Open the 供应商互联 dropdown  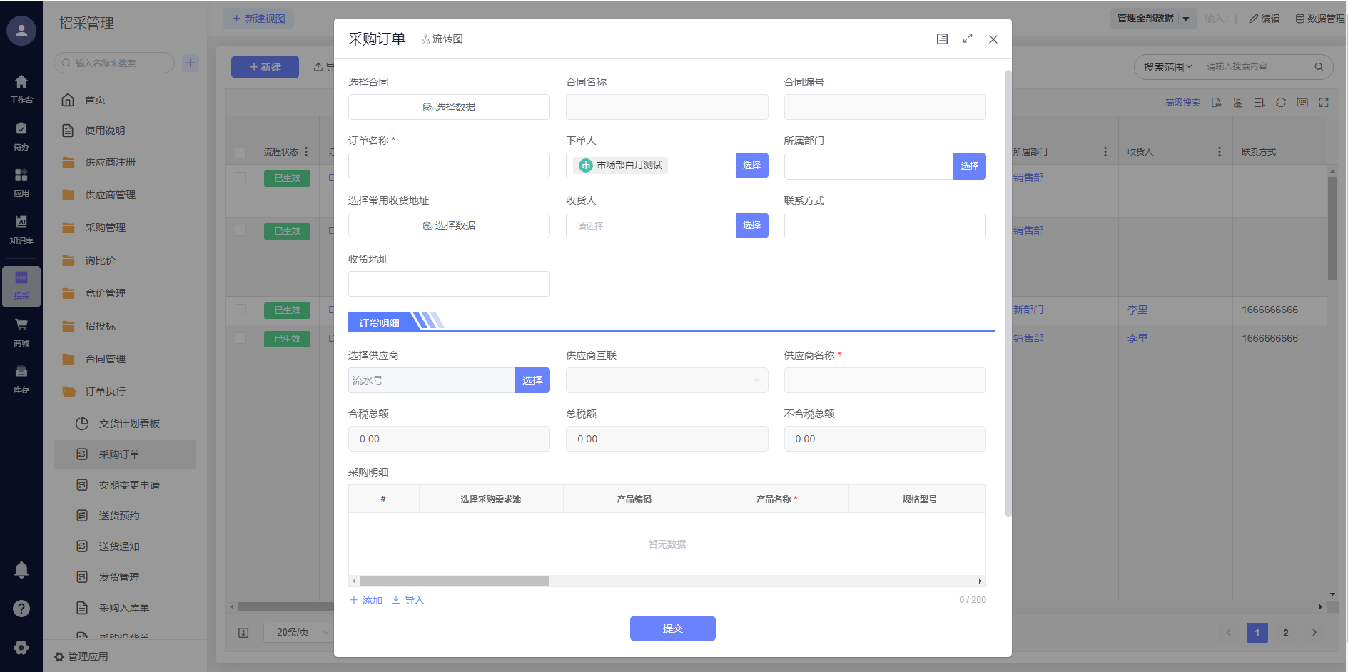pyautogui.click(x=667, y=380)
